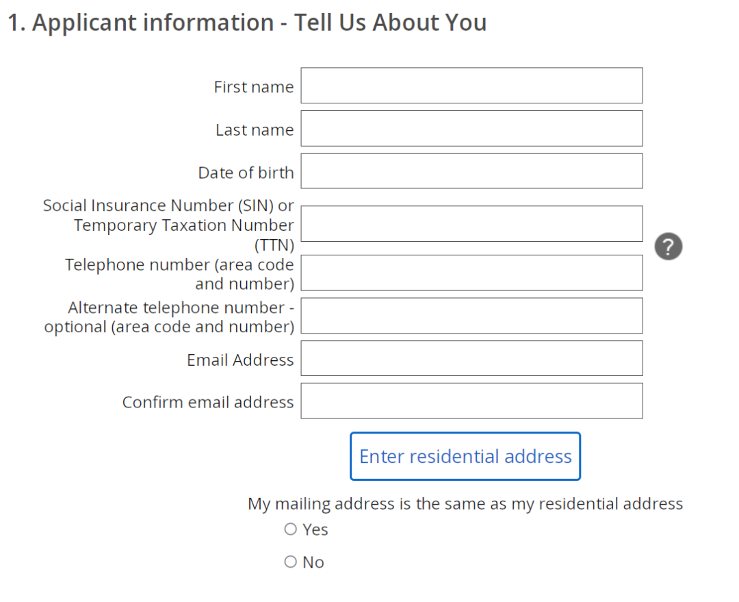Click the Confirm email address label

point(208,402)
